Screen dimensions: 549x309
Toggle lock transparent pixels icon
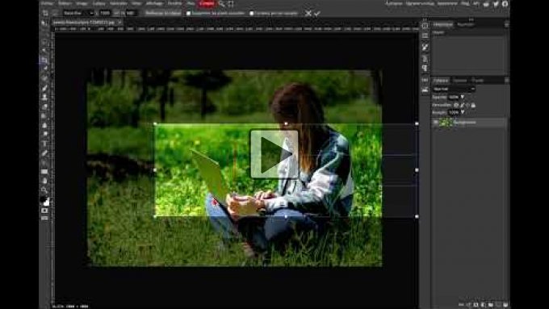tap(456, 105)
